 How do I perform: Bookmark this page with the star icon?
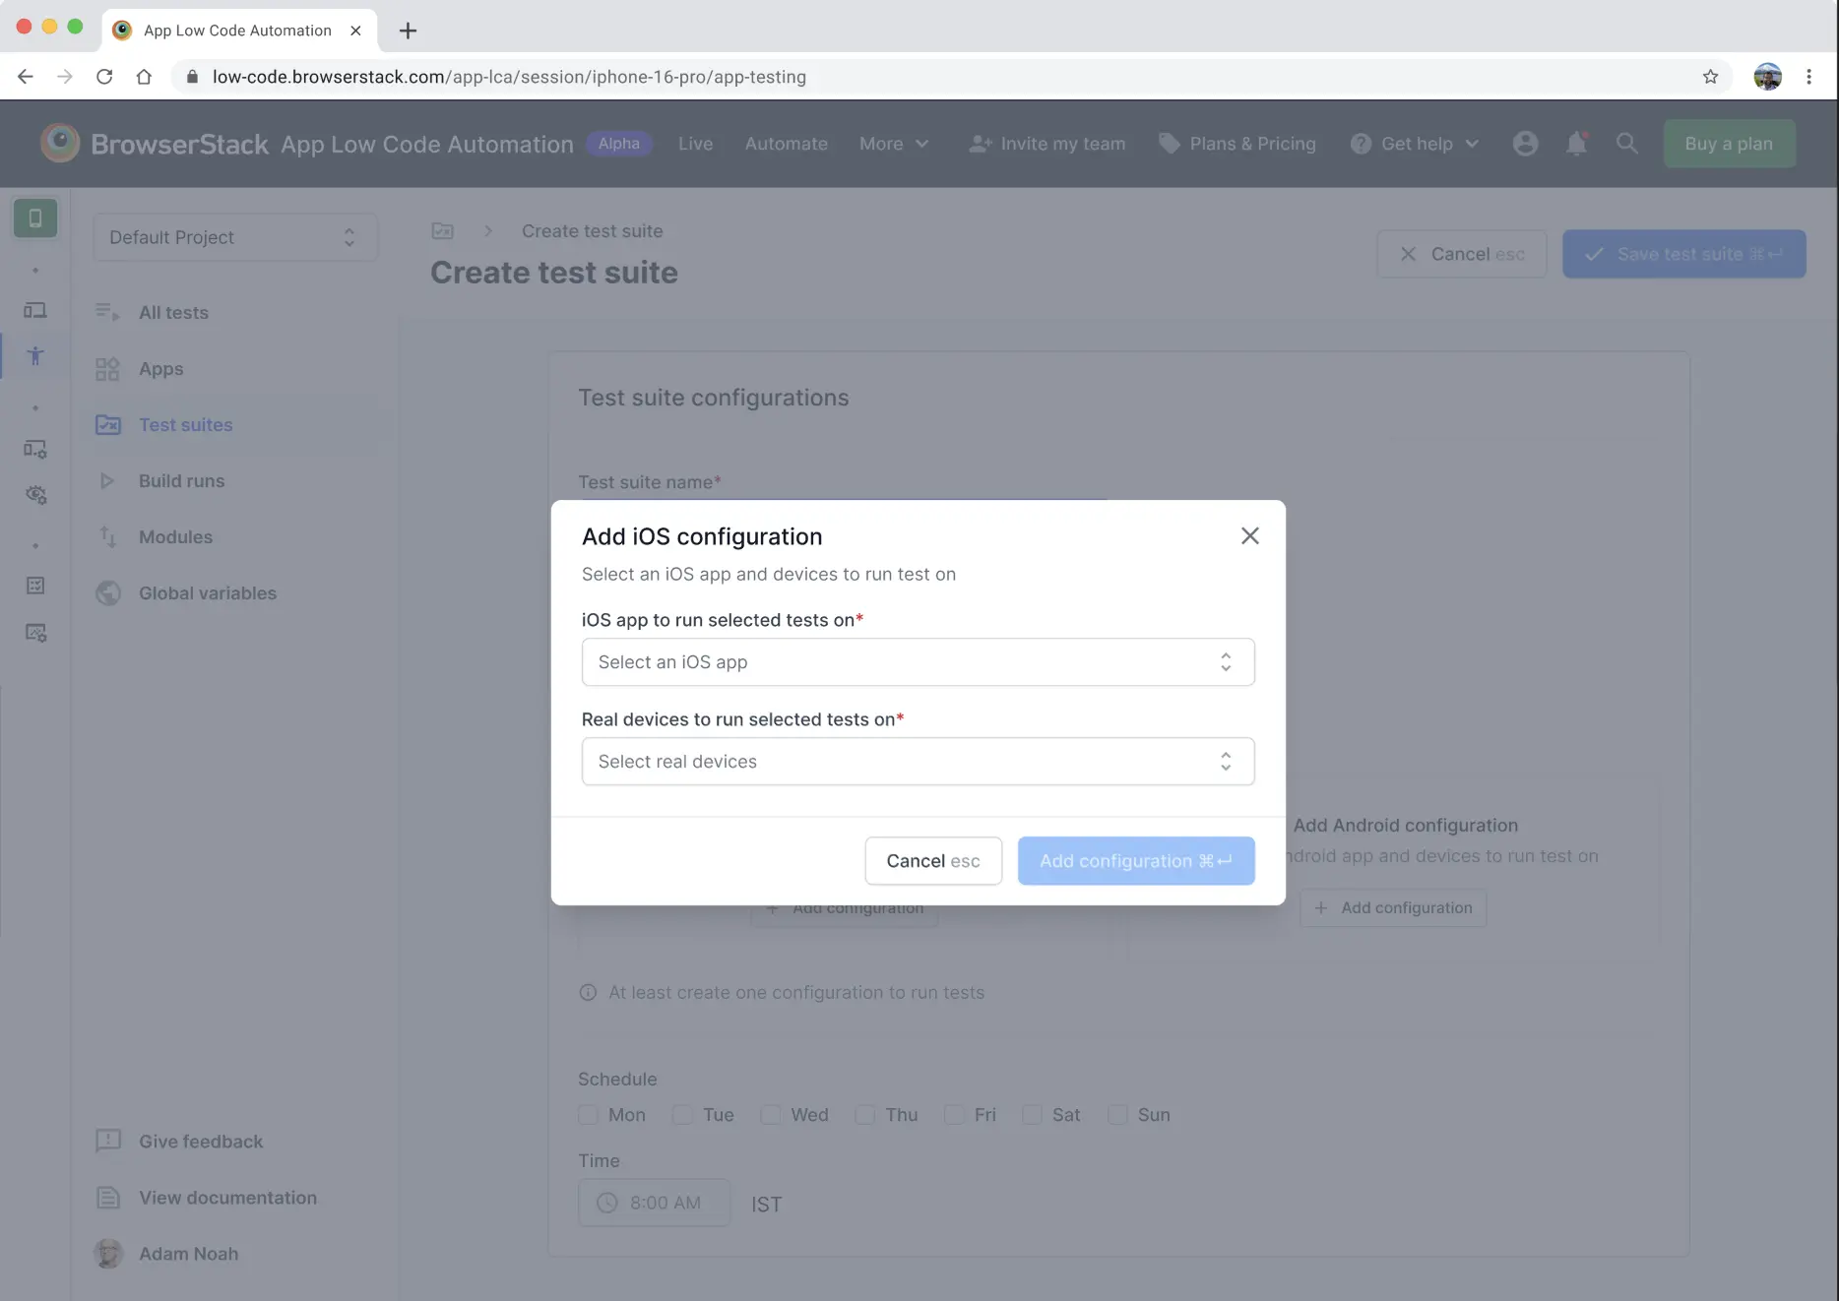1710,77
